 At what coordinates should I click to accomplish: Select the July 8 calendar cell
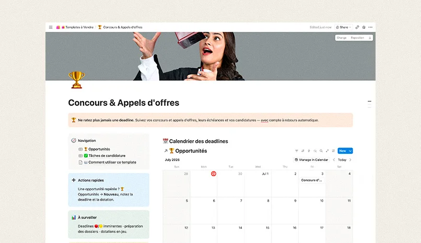click(x=258, y=211)
